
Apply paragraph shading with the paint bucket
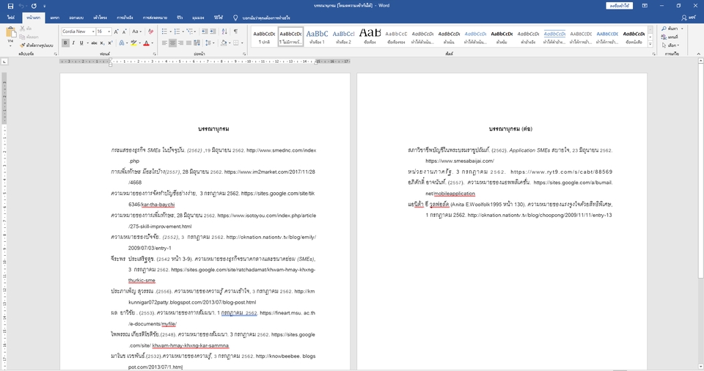coord(224,43)
